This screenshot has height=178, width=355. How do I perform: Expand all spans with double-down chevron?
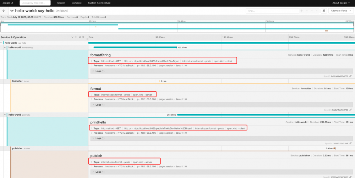point(80,37)
